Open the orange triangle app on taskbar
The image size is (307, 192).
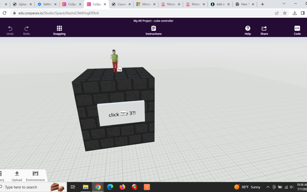tap(147, 187)
